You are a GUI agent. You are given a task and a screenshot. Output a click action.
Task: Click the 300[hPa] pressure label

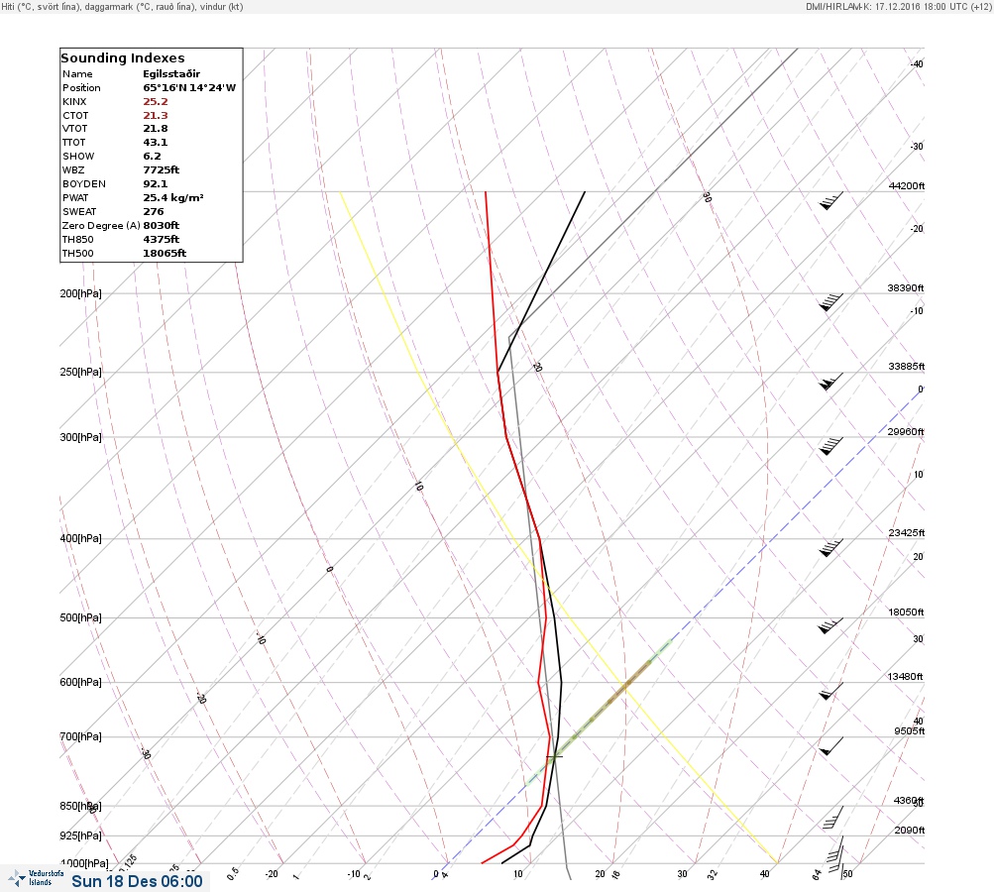click(80, 437)
